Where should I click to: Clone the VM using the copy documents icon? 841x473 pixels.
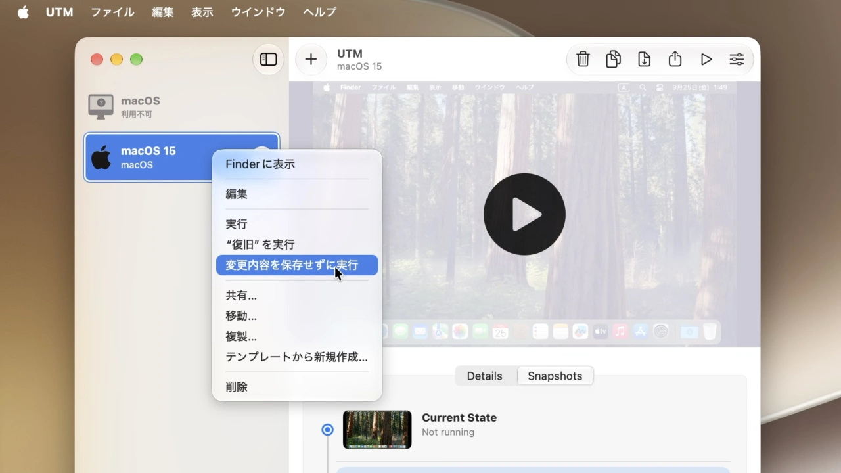613,60
